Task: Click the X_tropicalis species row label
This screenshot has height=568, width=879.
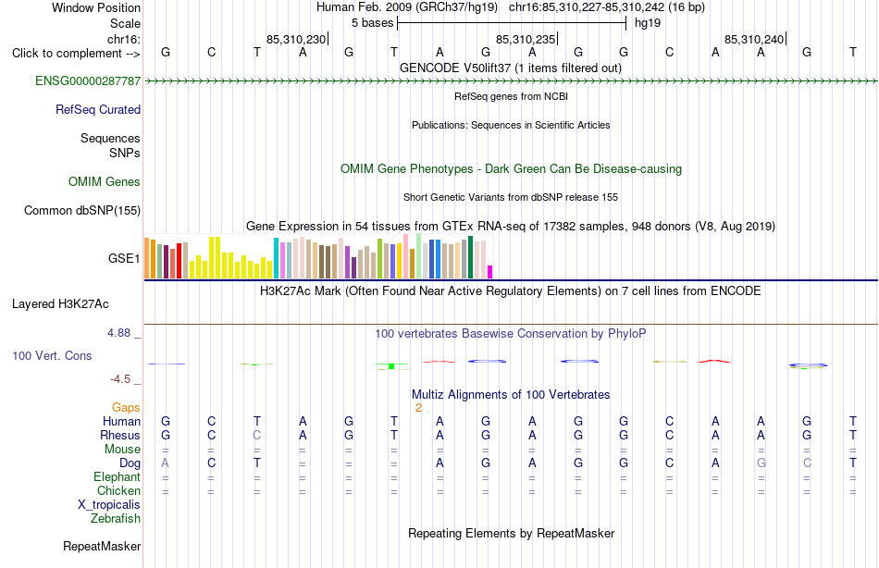Action: pyautogui.click(x=109, y=505)
